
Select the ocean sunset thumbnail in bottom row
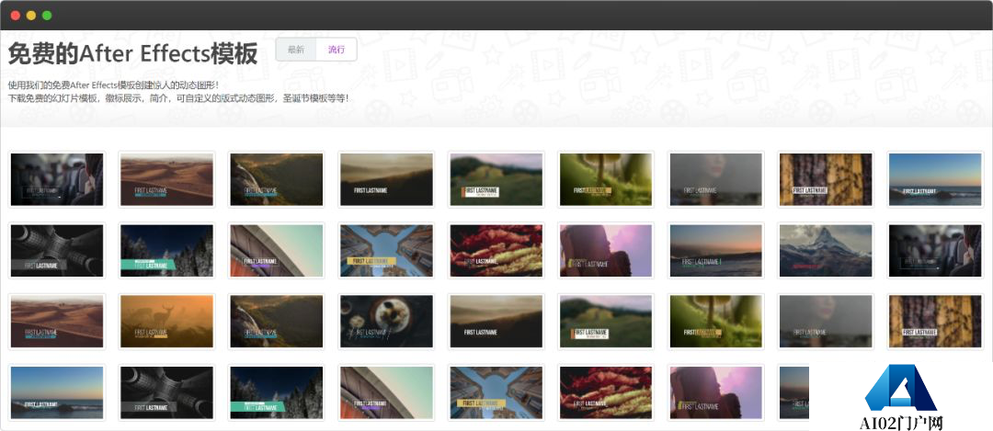[x=57, y=392]
